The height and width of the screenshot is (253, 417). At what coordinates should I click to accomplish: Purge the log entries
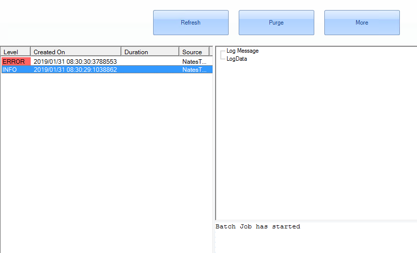pos(276,23)
